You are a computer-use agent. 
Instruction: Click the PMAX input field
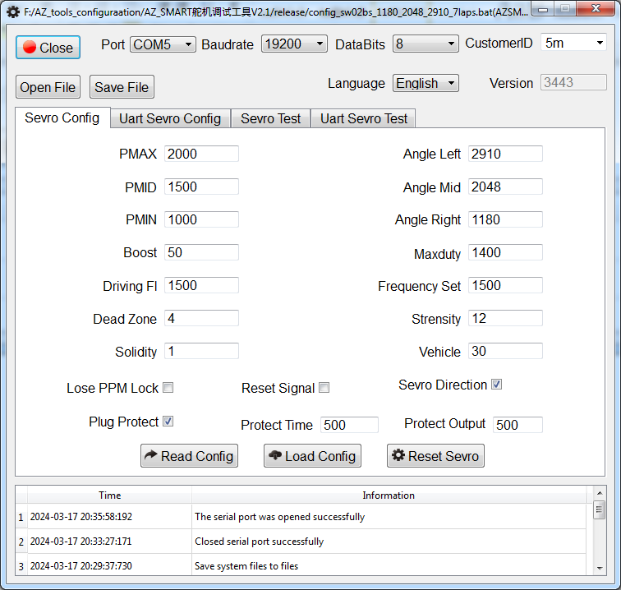click(201, 154)
